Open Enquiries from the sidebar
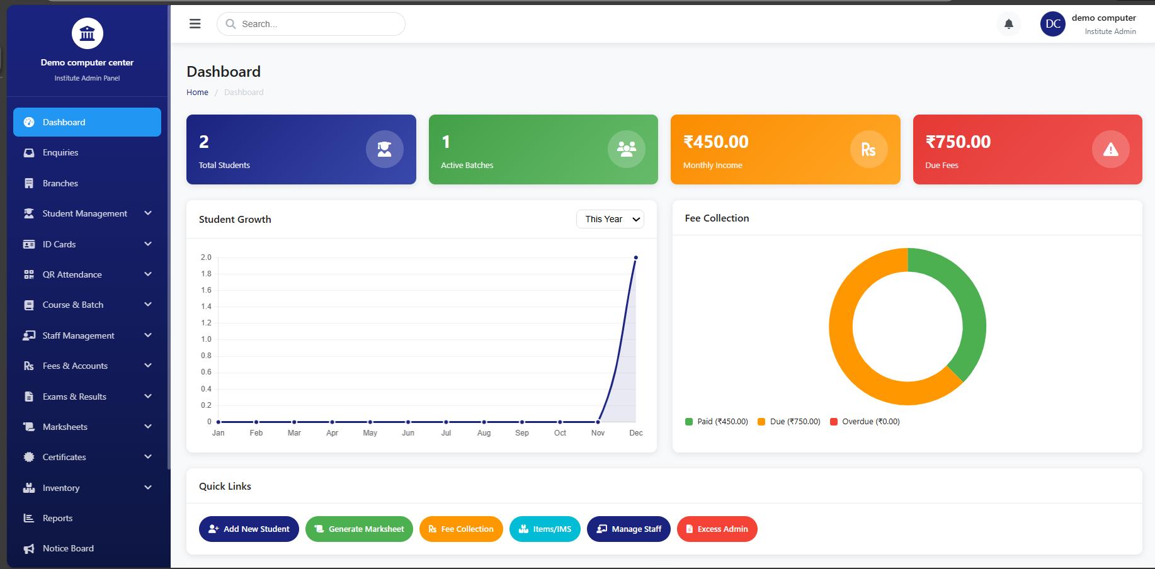The height and width of the screenshot is (569, 1155). tap(60, 152)
